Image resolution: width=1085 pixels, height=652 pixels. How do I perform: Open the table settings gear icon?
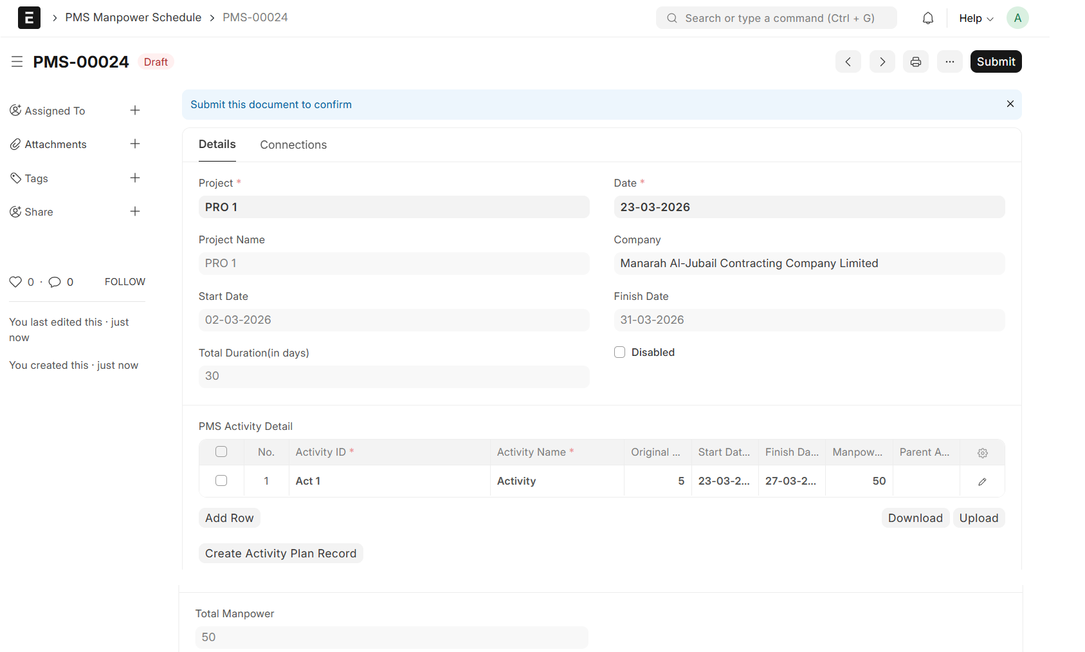982,452
